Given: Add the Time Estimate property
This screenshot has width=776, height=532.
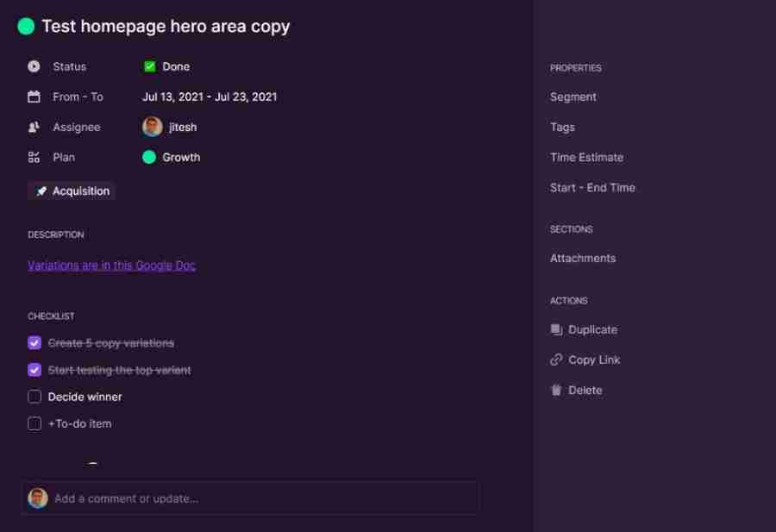Looking at the screenshot, I should coord(586,158).
